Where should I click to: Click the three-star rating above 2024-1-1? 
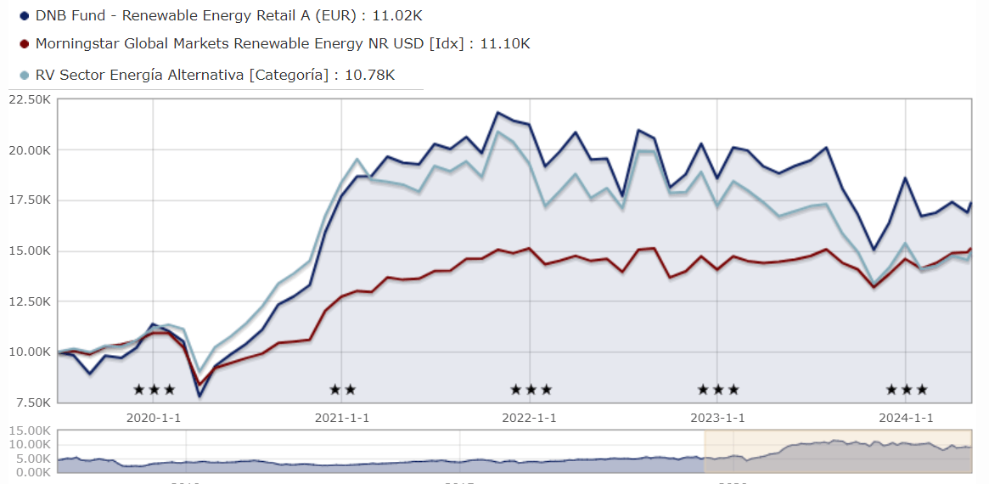pos(907,390)
